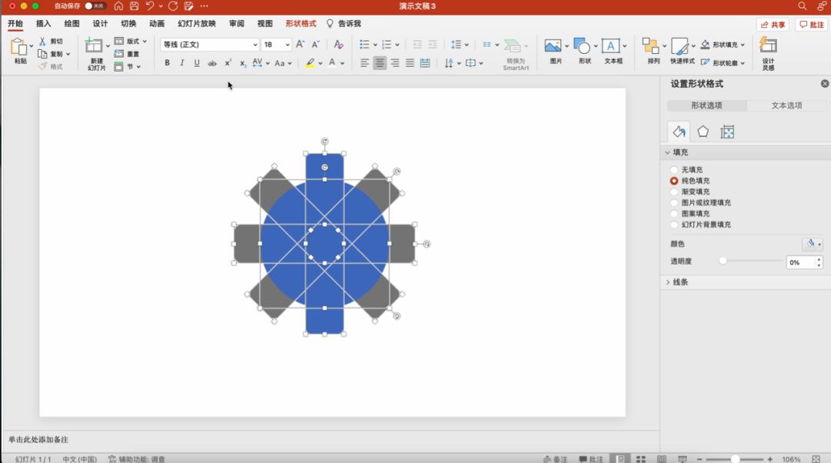This screenshot has height=463, width=831.
Task: Open the Animations (动画) ribbon tab
Action: 157,23
